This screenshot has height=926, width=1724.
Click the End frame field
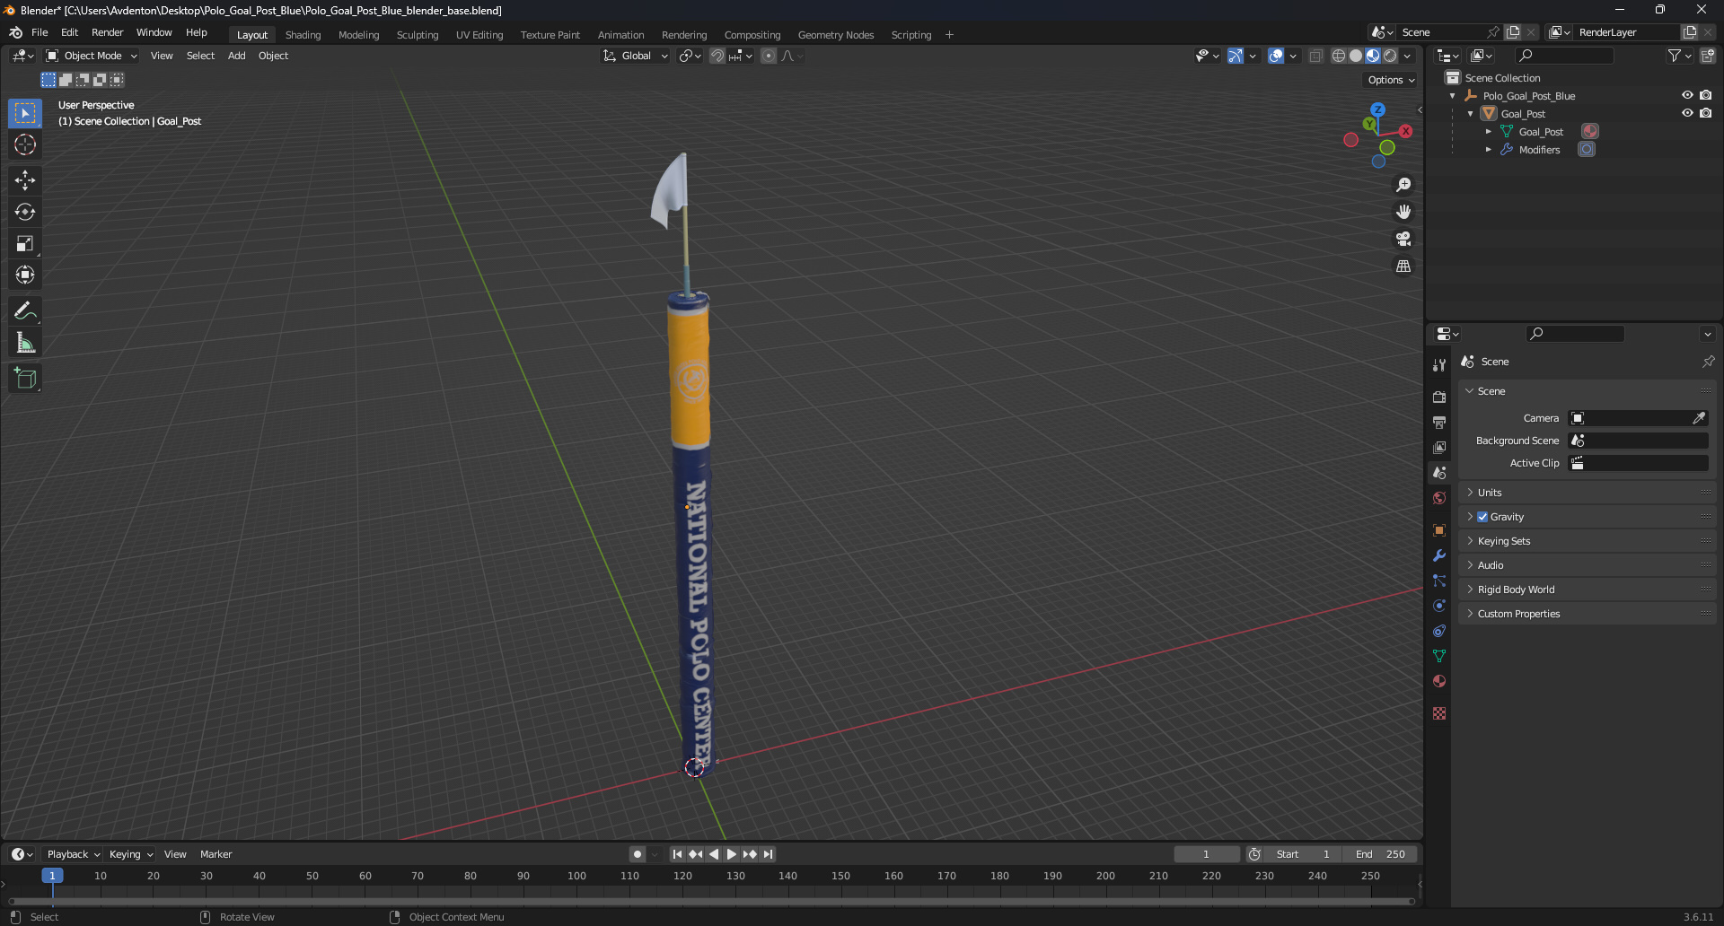[1379, 854]
